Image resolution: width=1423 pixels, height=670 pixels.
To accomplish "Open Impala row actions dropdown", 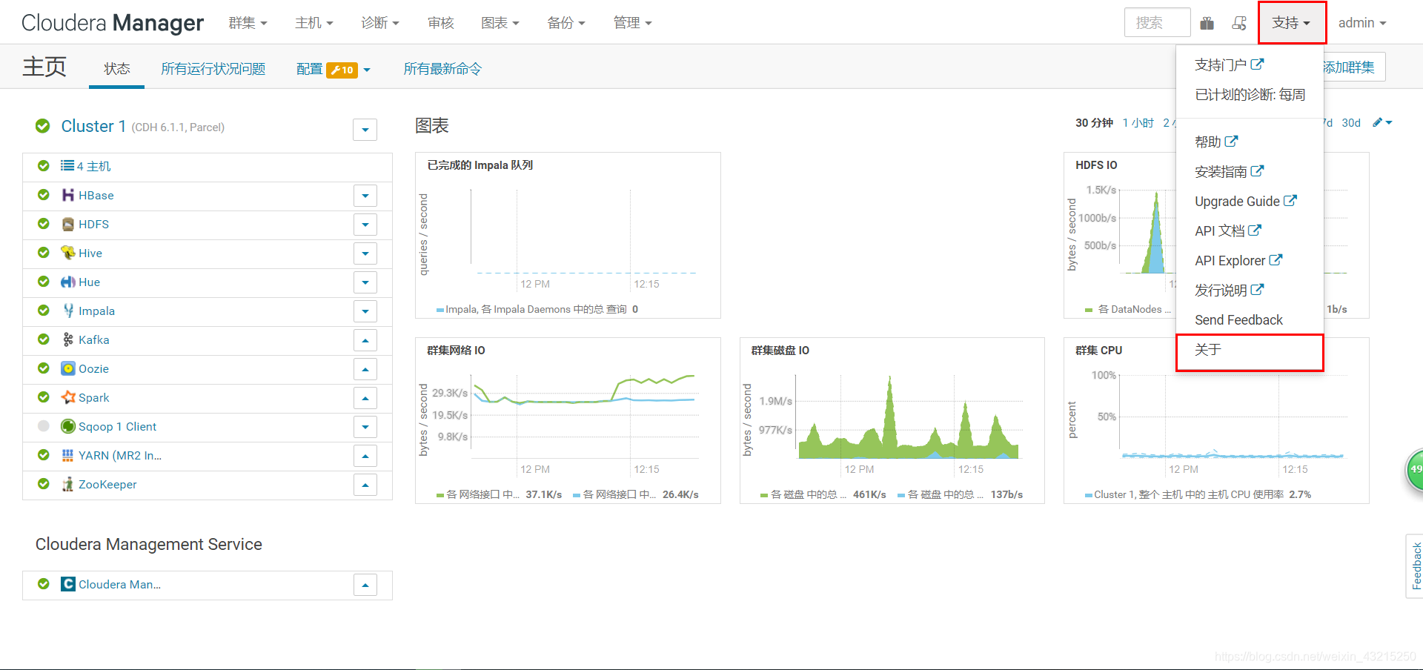I will pos(365,311).
